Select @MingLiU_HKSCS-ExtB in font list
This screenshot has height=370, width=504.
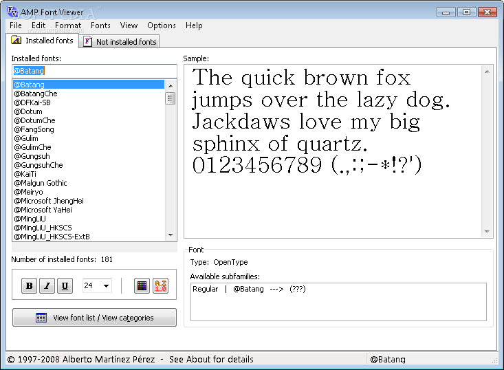point(89,237)
